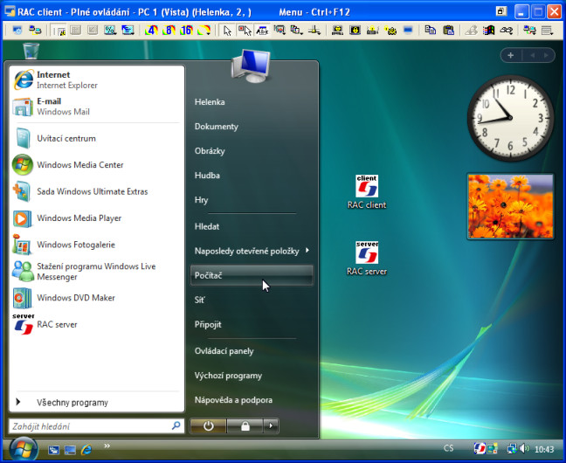Viewport: 566px width, 463px height.
Task: Expand Všechny programy list
Action: point(96,403)
